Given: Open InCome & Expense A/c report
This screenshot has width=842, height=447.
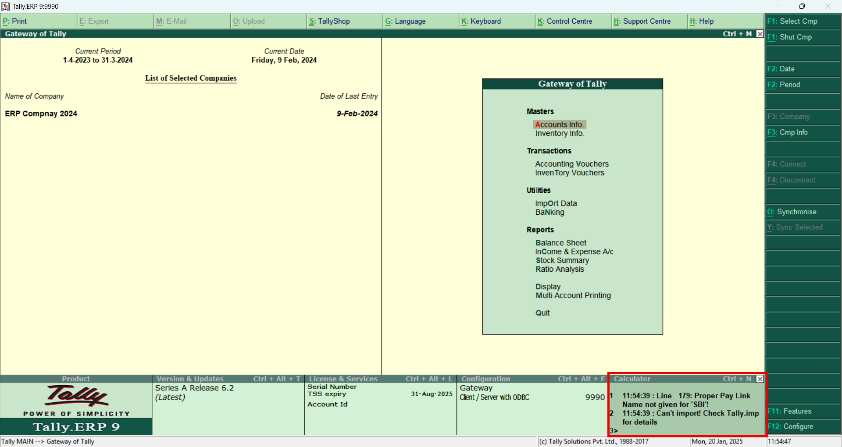Looking at the screenshot, I should pos(574,252).
